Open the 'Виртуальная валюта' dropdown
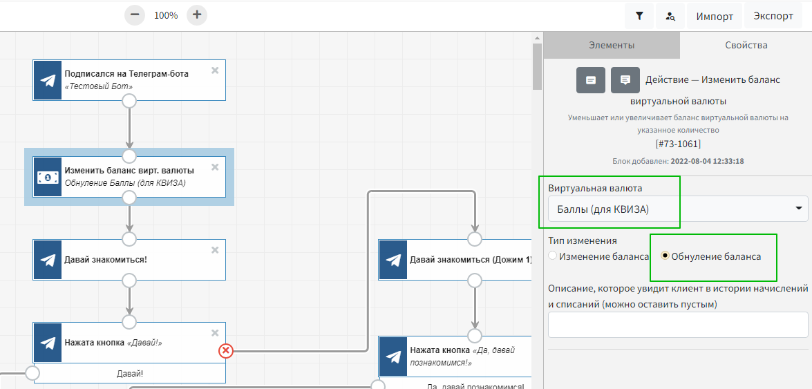 [x=677, y=209]
